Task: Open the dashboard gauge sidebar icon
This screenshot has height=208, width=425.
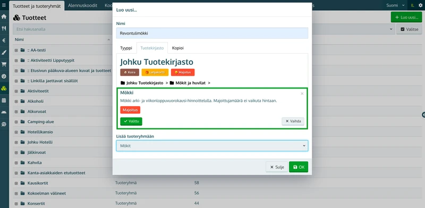Action: coord(4,76)
